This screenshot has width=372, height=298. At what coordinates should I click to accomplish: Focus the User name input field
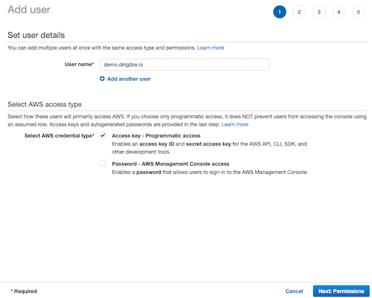click(x=185, y=65)
